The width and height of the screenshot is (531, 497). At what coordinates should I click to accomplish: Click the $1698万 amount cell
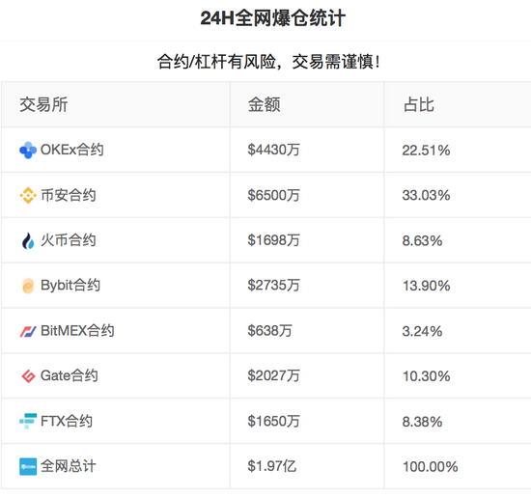273,240
